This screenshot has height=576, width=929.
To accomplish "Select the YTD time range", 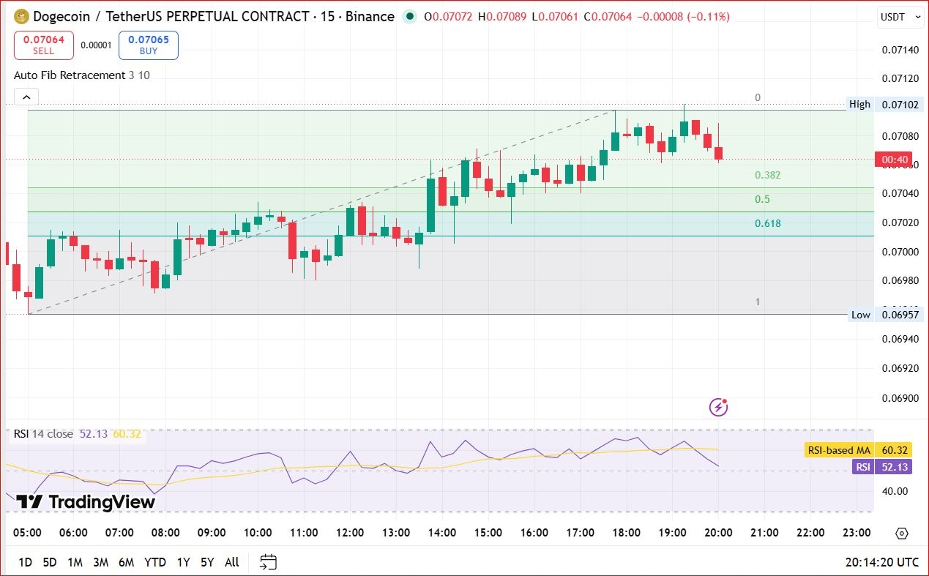I will 154,562.
